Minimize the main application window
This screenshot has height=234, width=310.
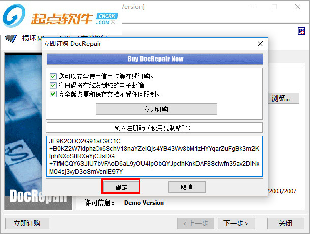(x=251, y=7)
